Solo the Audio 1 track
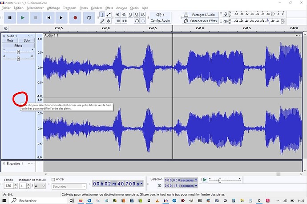307x204 pixels. (x=26, y=40)
